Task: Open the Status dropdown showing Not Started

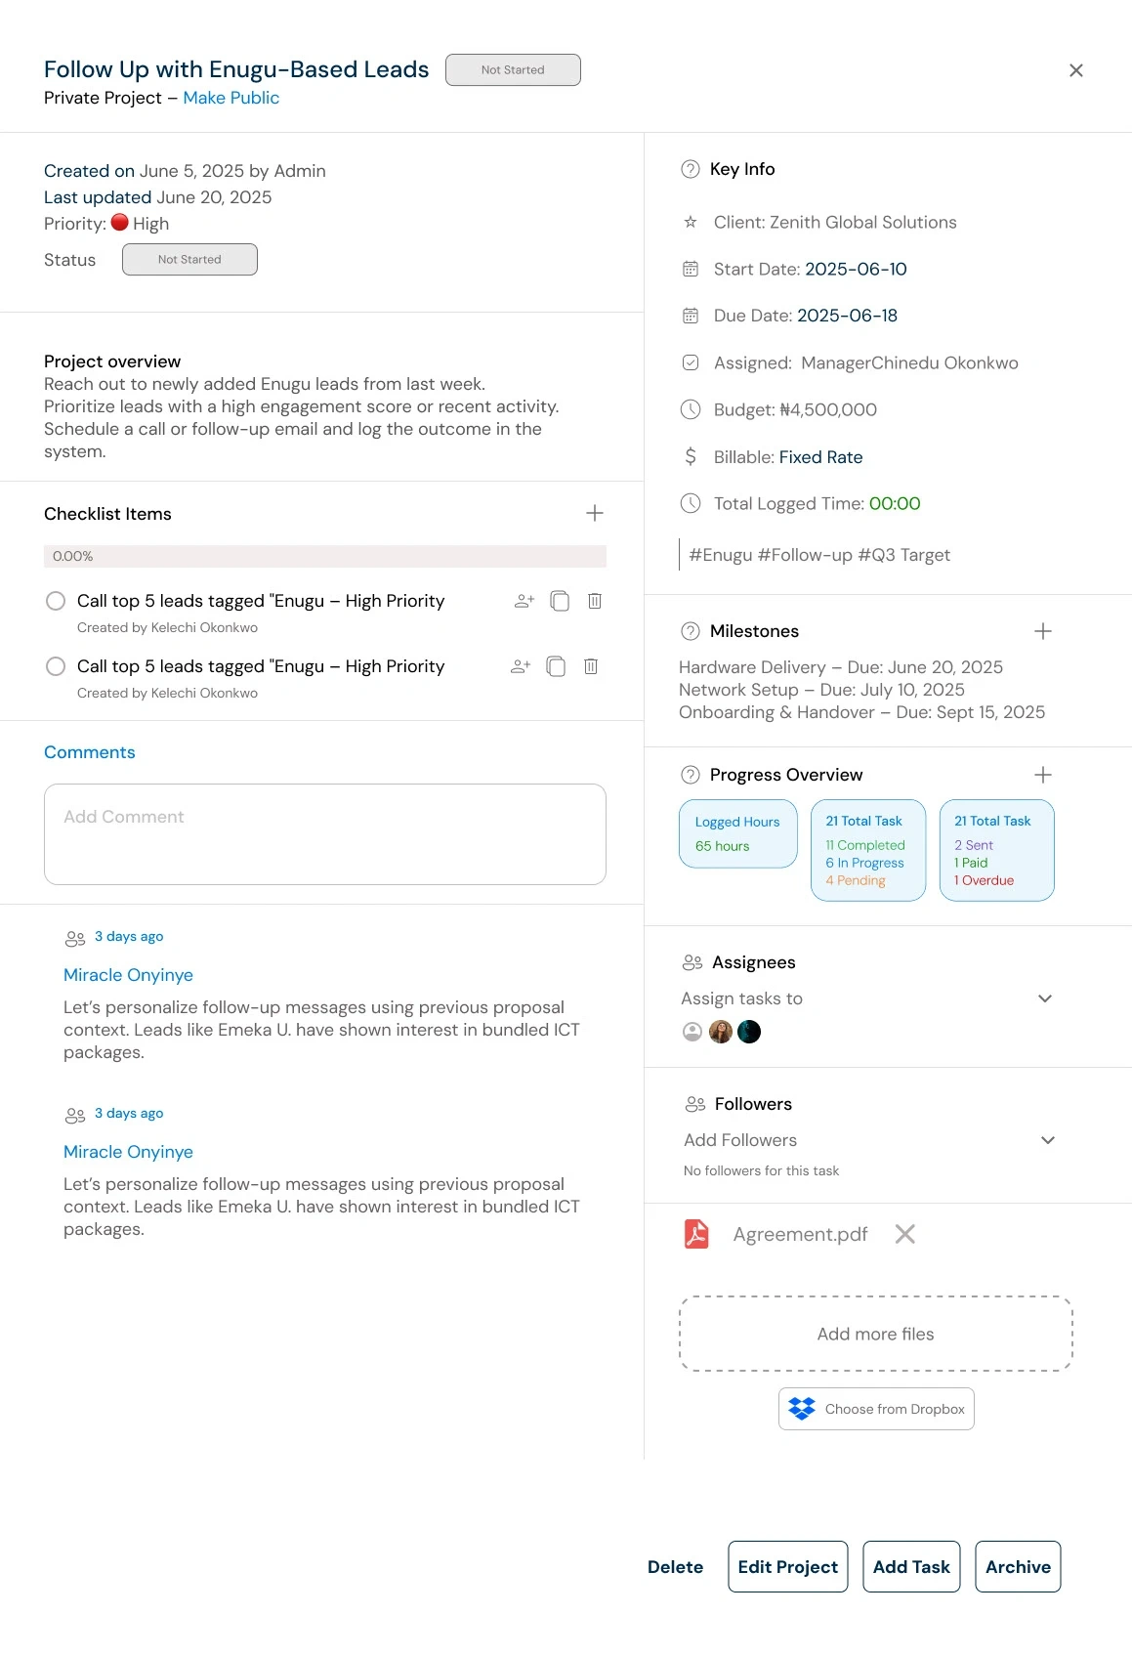Action: [x=189, y=260]
